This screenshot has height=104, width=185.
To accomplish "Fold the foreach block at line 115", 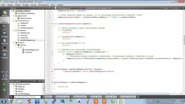I will coord(52,52).
